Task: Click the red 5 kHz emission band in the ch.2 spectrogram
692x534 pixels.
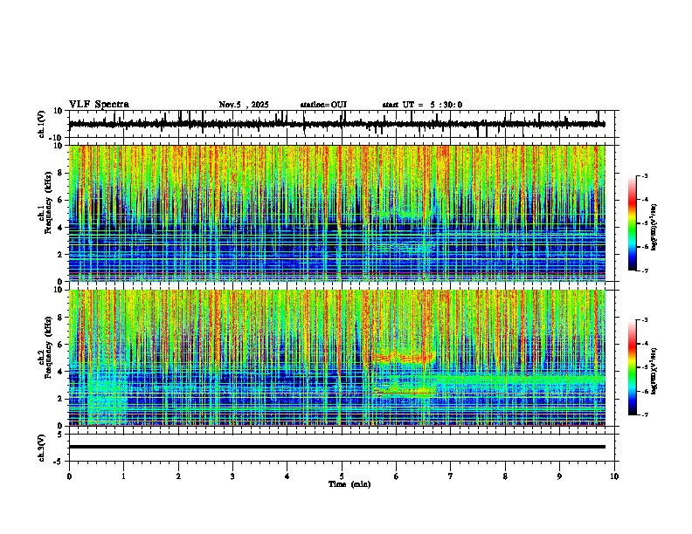Action: [402, 357]
